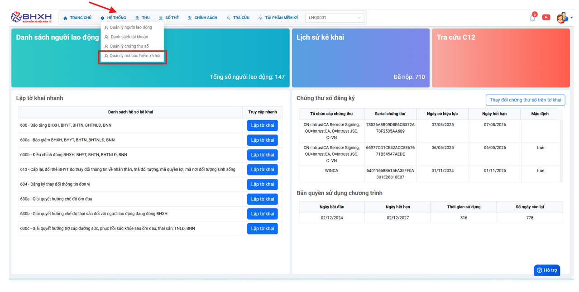Click the YouTube icon in header
The width and height of the screenshot is (579, 292).
pyautogui.click(x=546, y=17)
